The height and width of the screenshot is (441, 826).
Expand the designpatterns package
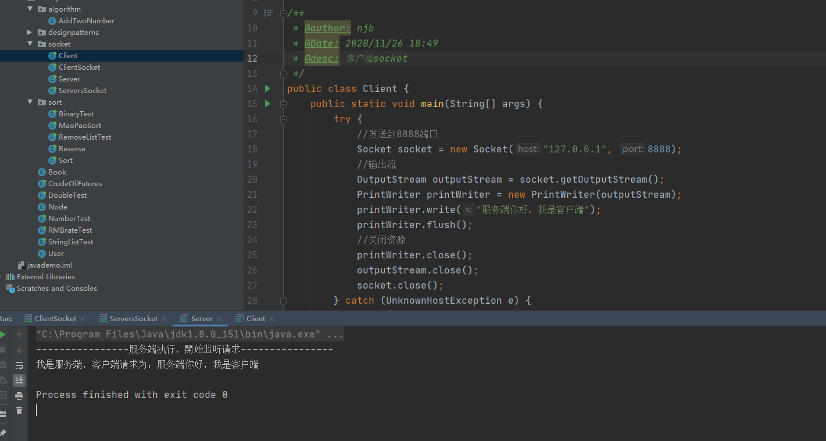point(30,33)
